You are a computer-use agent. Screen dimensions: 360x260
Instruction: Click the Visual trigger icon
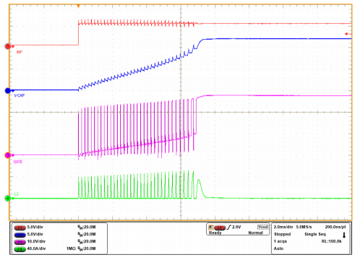262,227
